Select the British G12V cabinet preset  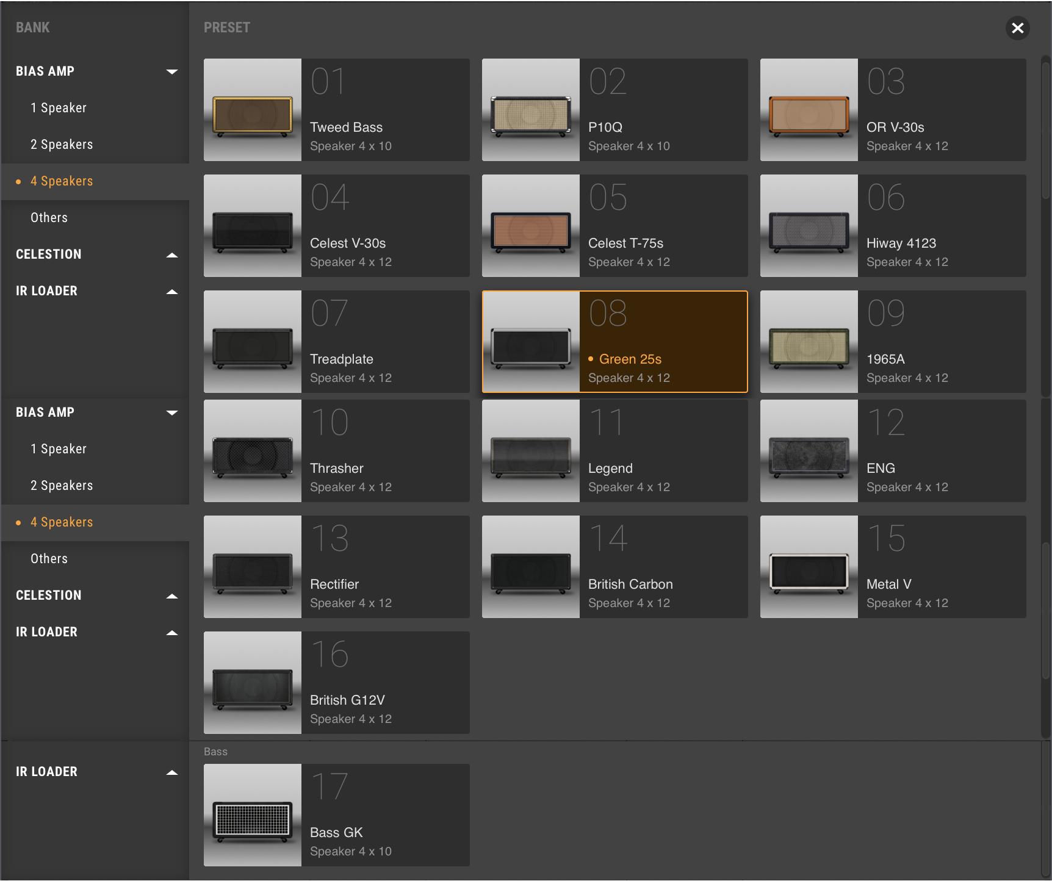(337, 683)
